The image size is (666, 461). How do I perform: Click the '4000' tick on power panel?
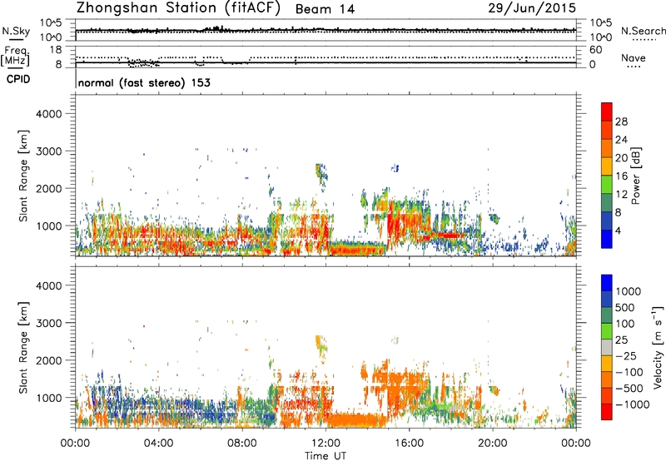coord(49,114)
